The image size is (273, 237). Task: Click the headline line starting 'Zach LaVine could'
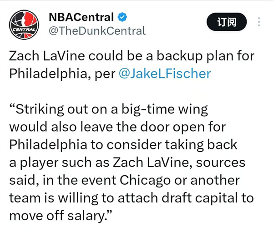(x=131, y=56)
